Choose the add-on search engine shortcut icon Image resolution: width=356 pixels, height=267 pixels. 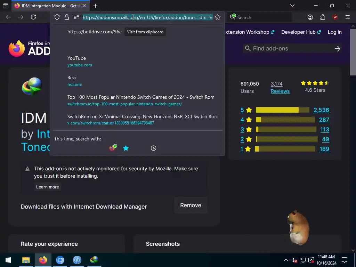click(113, 148)
